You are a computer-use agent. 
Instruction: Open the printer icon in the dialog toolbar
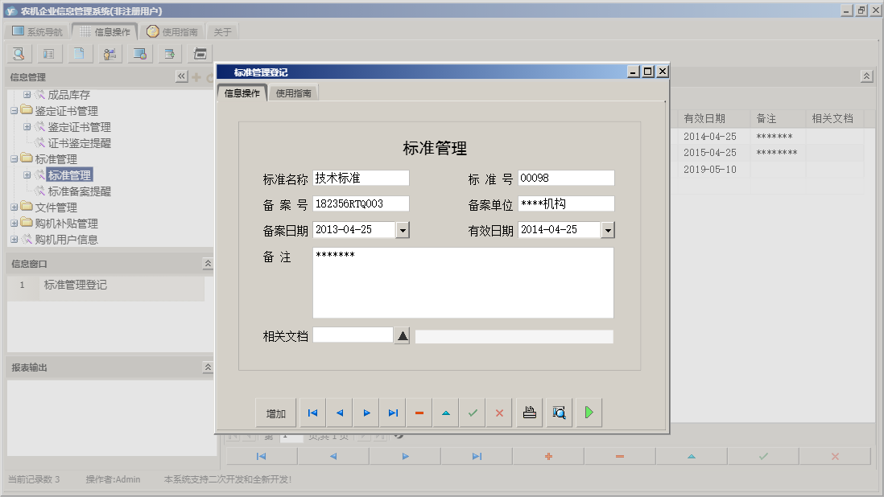click(x=529, y=412)
